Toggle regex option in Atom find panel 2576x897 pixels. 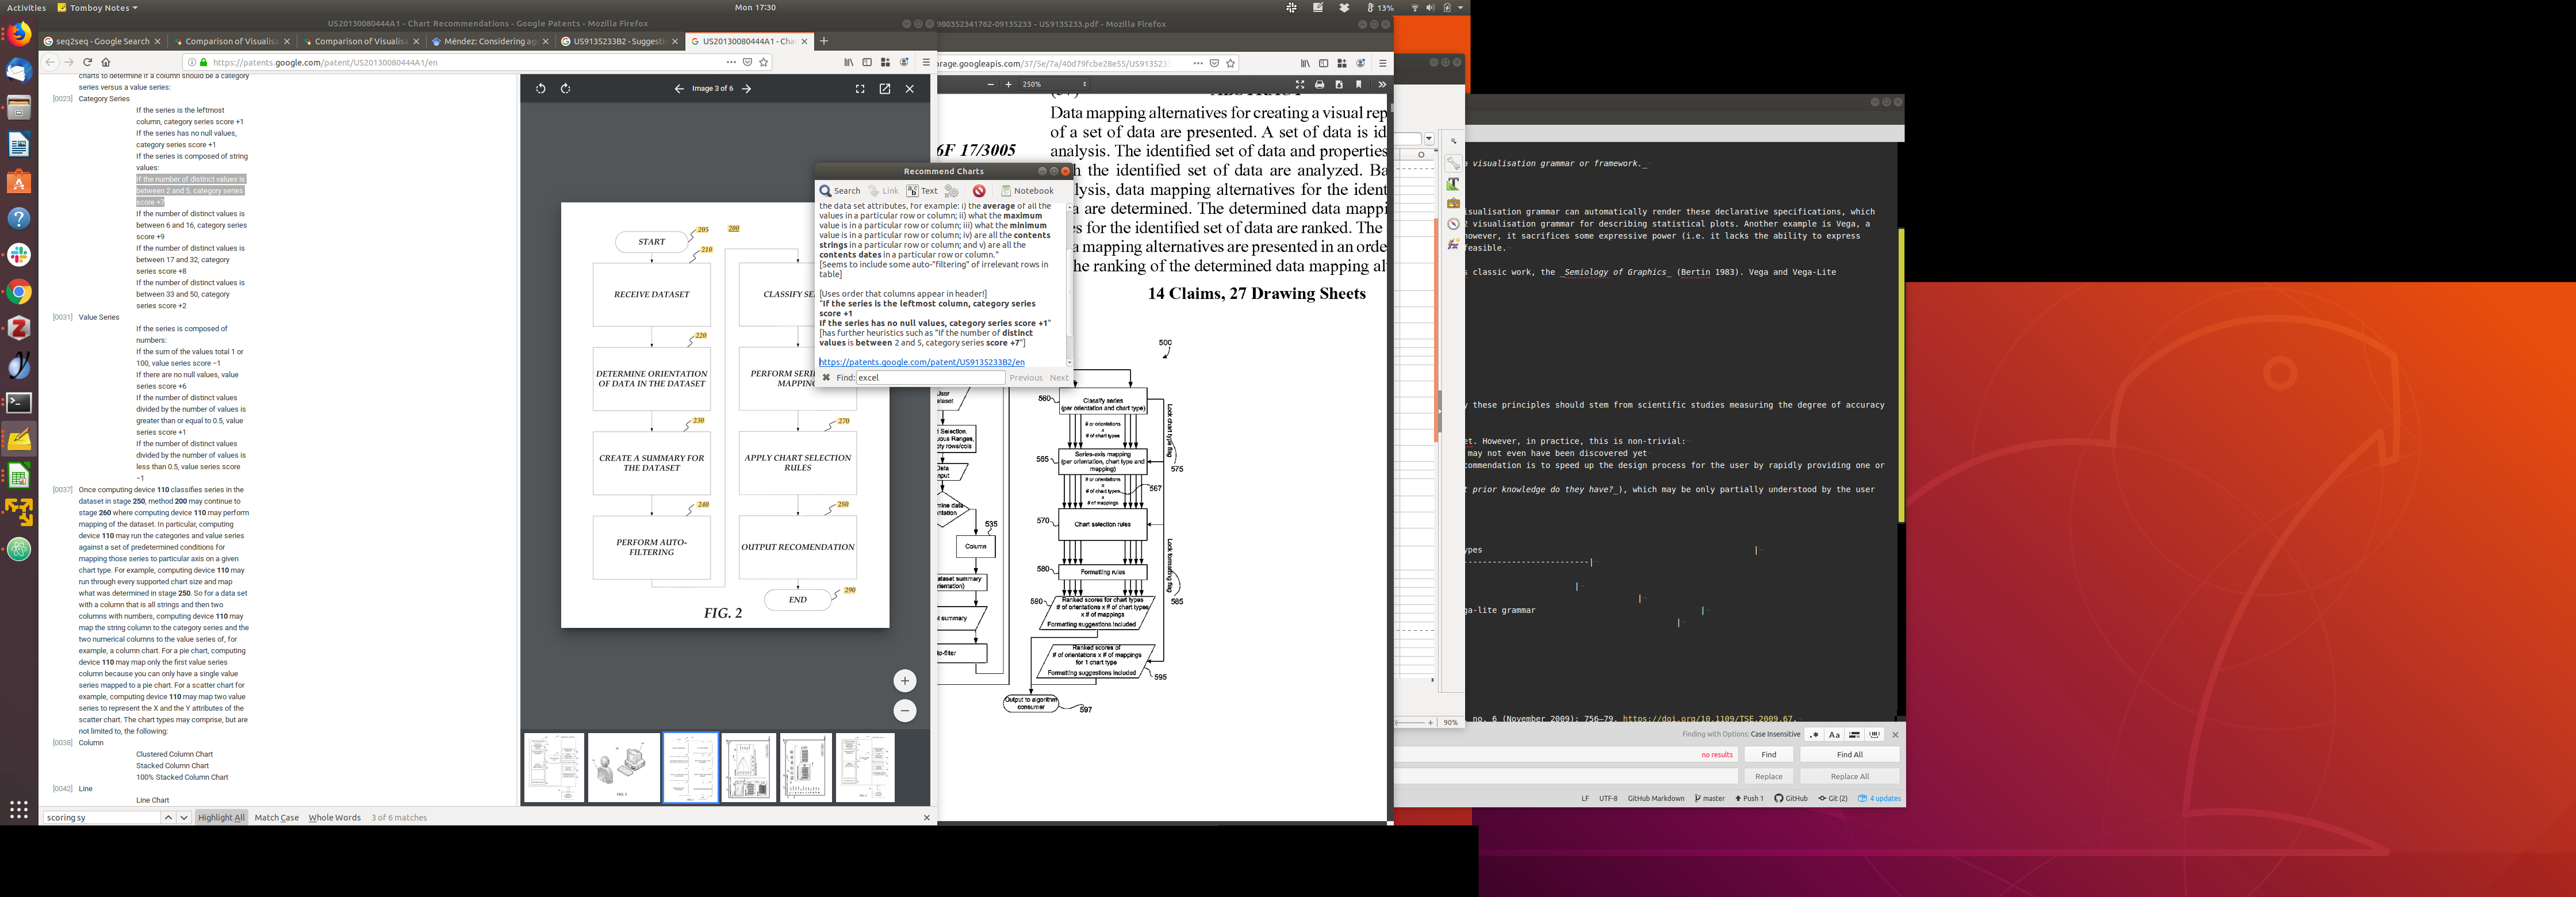(x=1814, y=735)
